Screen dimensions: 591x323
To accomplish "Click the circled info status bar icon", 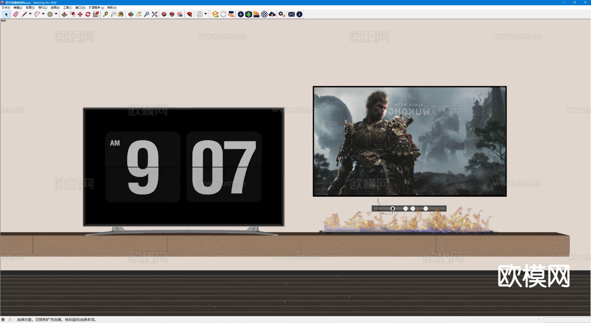I will coord(10,320).
